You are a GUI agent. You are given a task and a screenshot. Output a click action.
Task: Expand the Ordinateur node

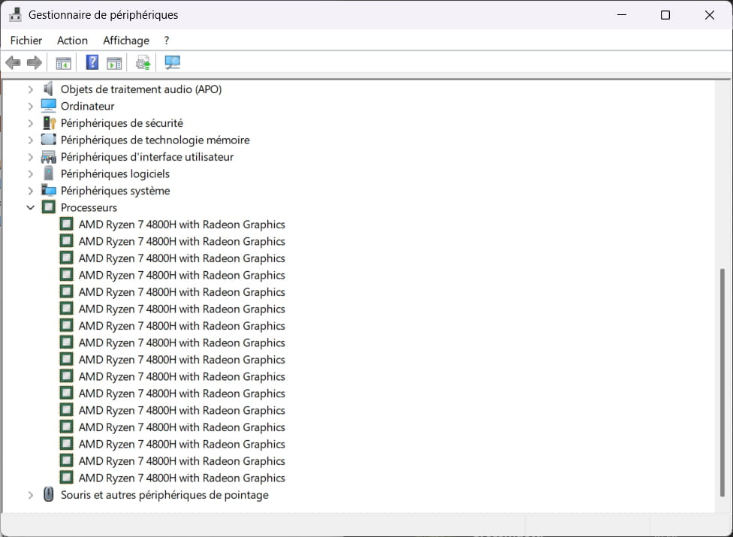(x=30, y=106)
